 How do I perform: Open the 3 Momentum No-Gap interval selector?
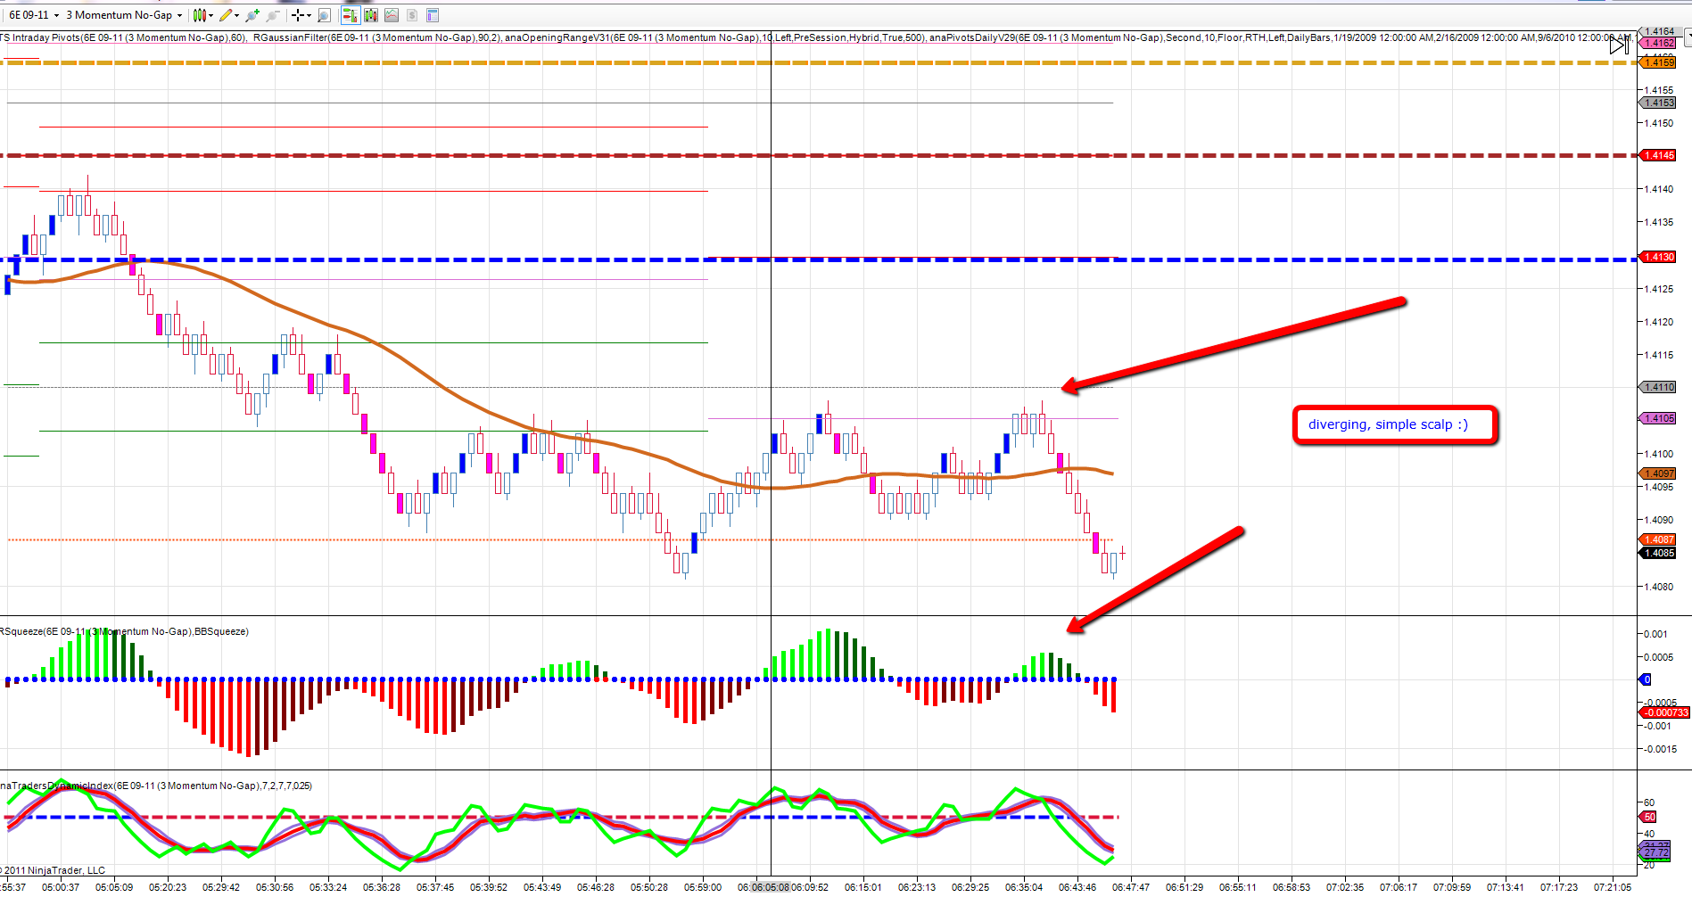(124, 15)
